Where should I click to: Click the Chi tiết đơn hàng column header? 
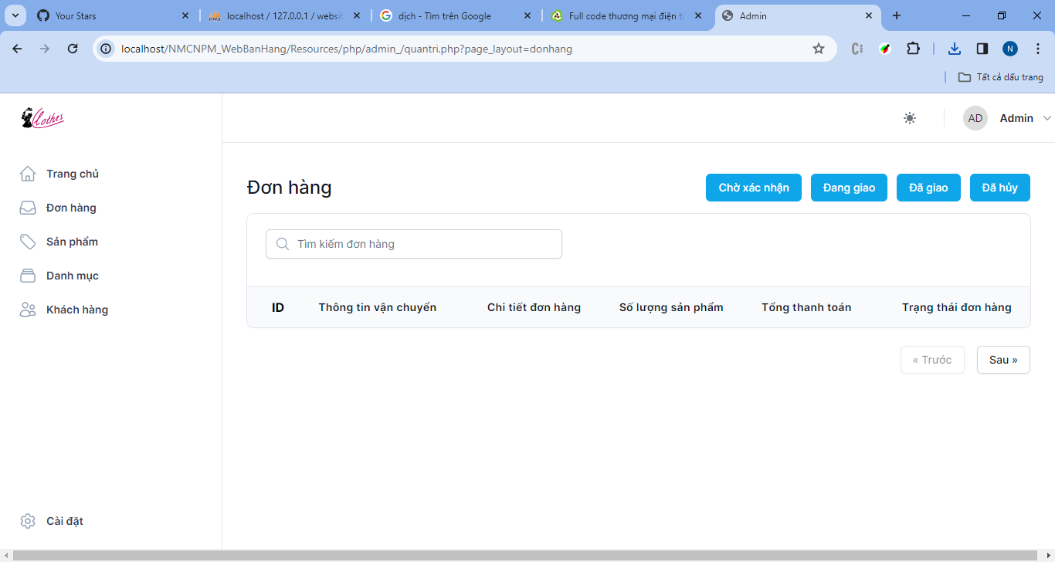[x=534, y=307]
